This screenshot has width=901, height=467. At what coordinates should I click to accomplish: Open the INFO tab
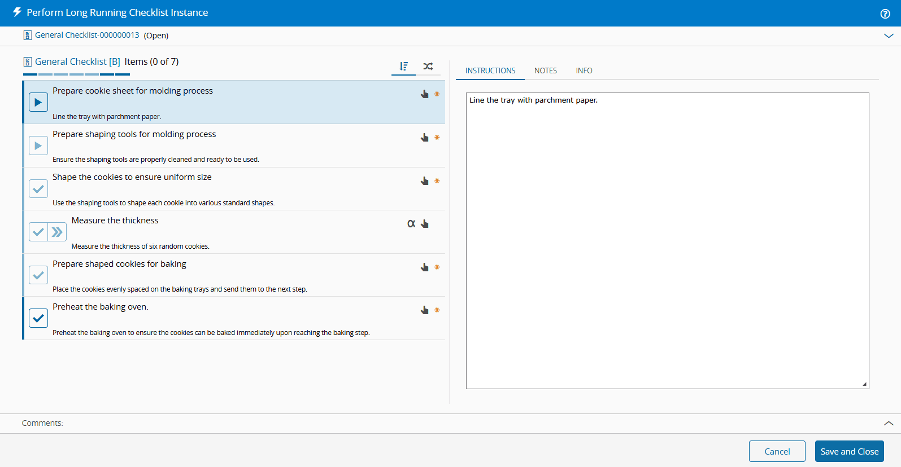[x=584, y=71]
